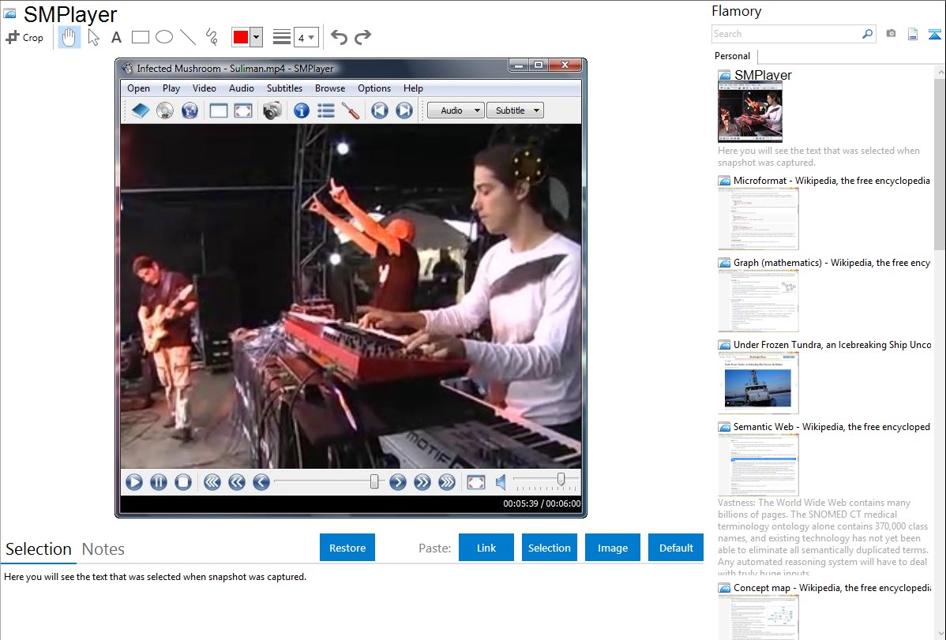
Task: Open the Subtitles menu
Action: (285, 88)
